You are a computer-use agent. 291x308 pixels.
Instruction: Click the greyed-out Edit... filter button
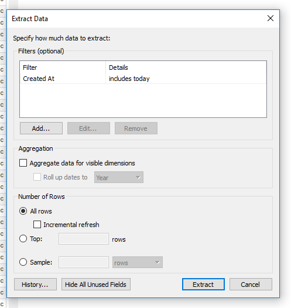click(88, 128)
